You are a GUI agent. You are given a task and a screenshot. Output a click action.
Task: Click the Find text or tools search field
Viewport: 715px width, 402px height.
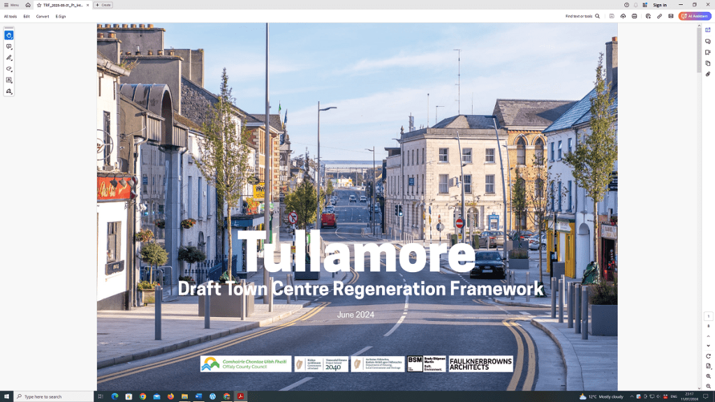click(x=582, y=16)
